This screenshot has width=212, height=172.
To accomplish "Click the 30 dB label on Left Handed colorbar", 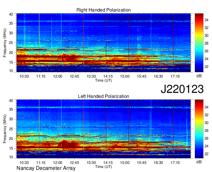I will pos(206,123).
